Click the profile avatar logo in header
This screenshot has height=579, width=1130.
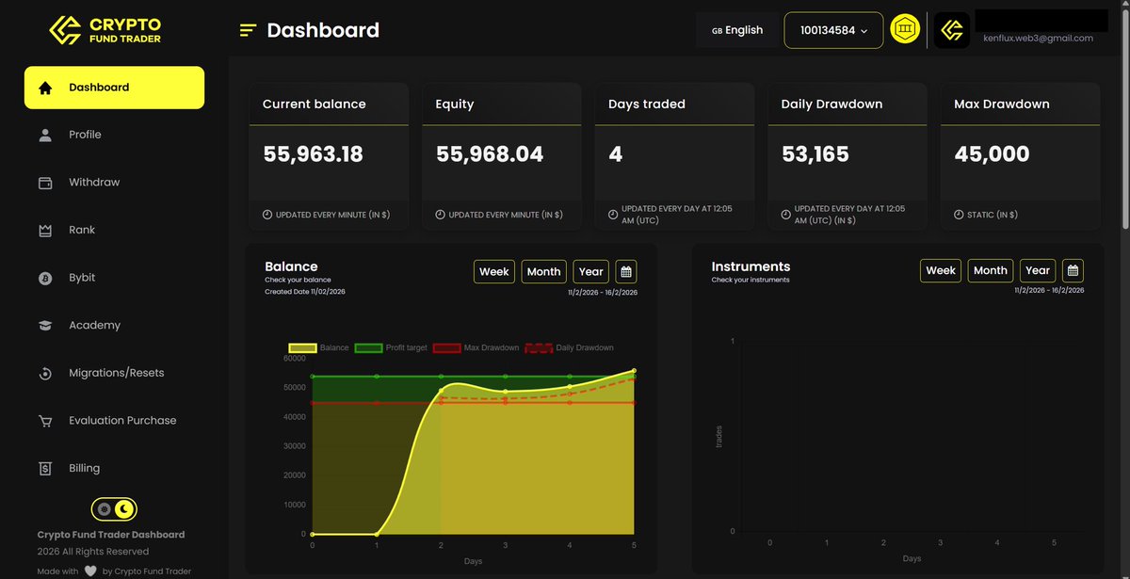click(952, 30)
